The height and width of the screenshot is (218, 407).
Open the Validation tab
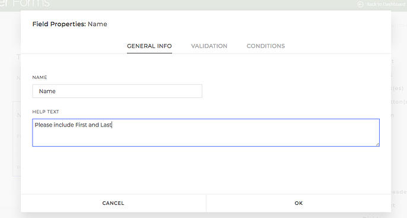tap(209, 46)
